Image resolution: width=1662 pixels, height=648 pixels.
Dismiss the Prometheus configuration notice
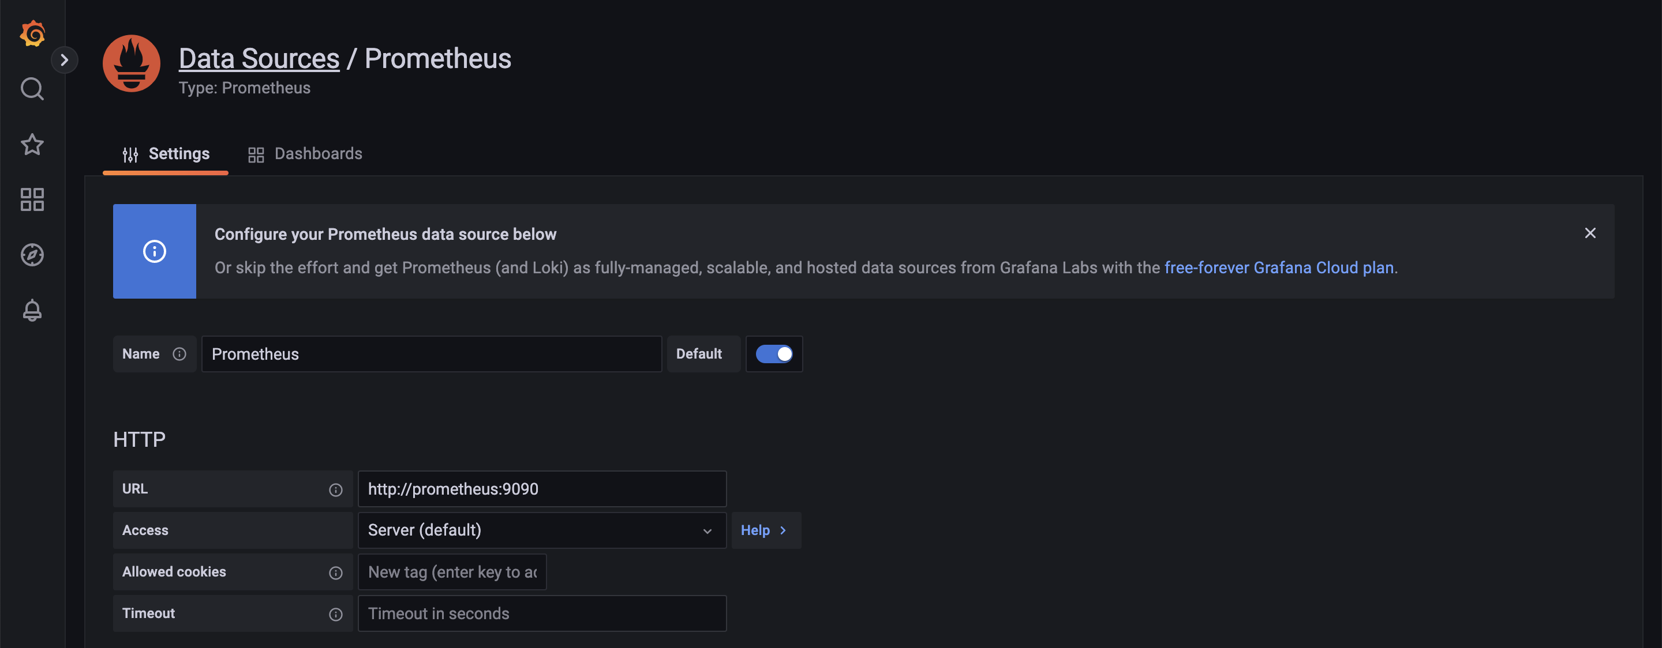1590,233
